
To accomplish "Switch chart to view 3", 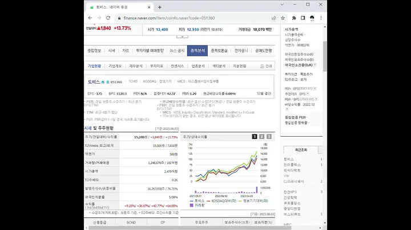I will point(269,137).
